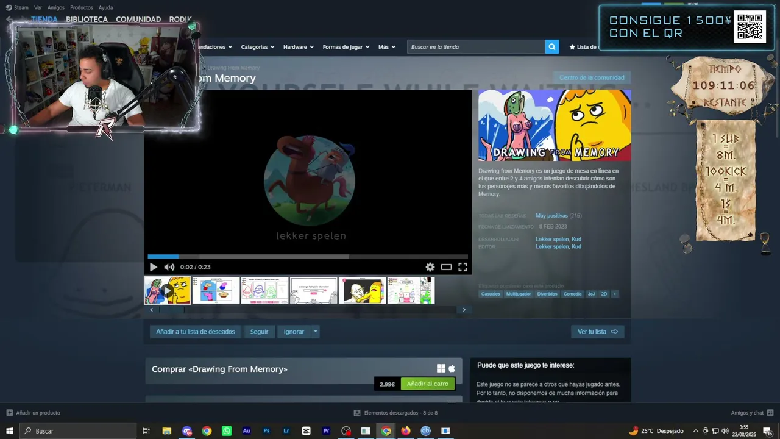Select the Comedia tag

(573, 294)
